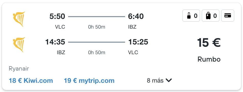Select the 15 € price

coord(209,43)
